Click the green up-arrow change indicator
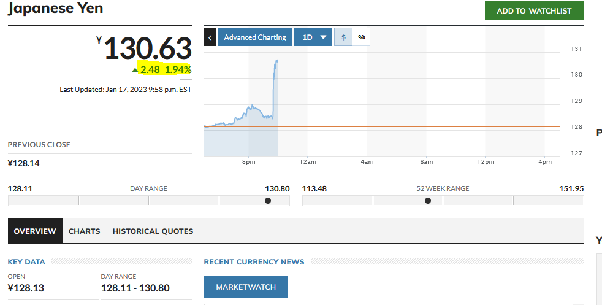 point(135,70)
